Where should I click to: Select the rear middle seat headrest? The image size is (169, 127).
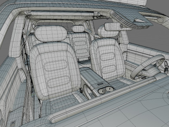point(78,29)
